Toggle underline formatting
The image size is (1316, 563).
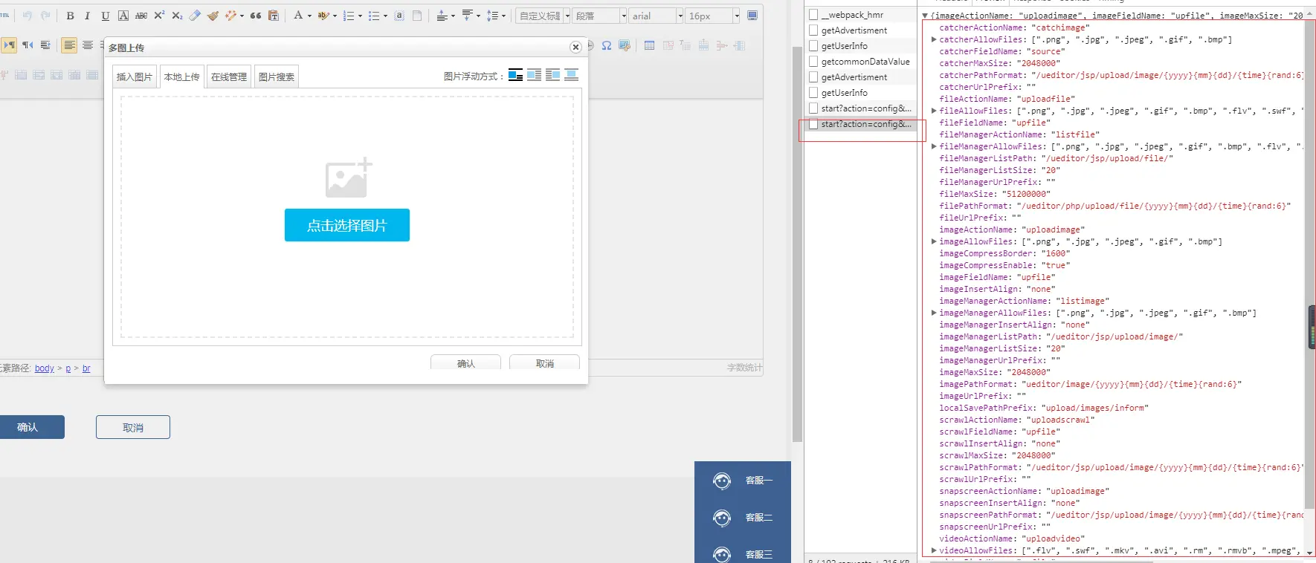coord(106,16)
